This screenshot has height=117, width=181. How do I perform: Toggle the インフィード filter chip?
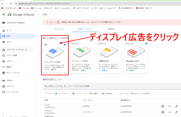pos(79,93)
